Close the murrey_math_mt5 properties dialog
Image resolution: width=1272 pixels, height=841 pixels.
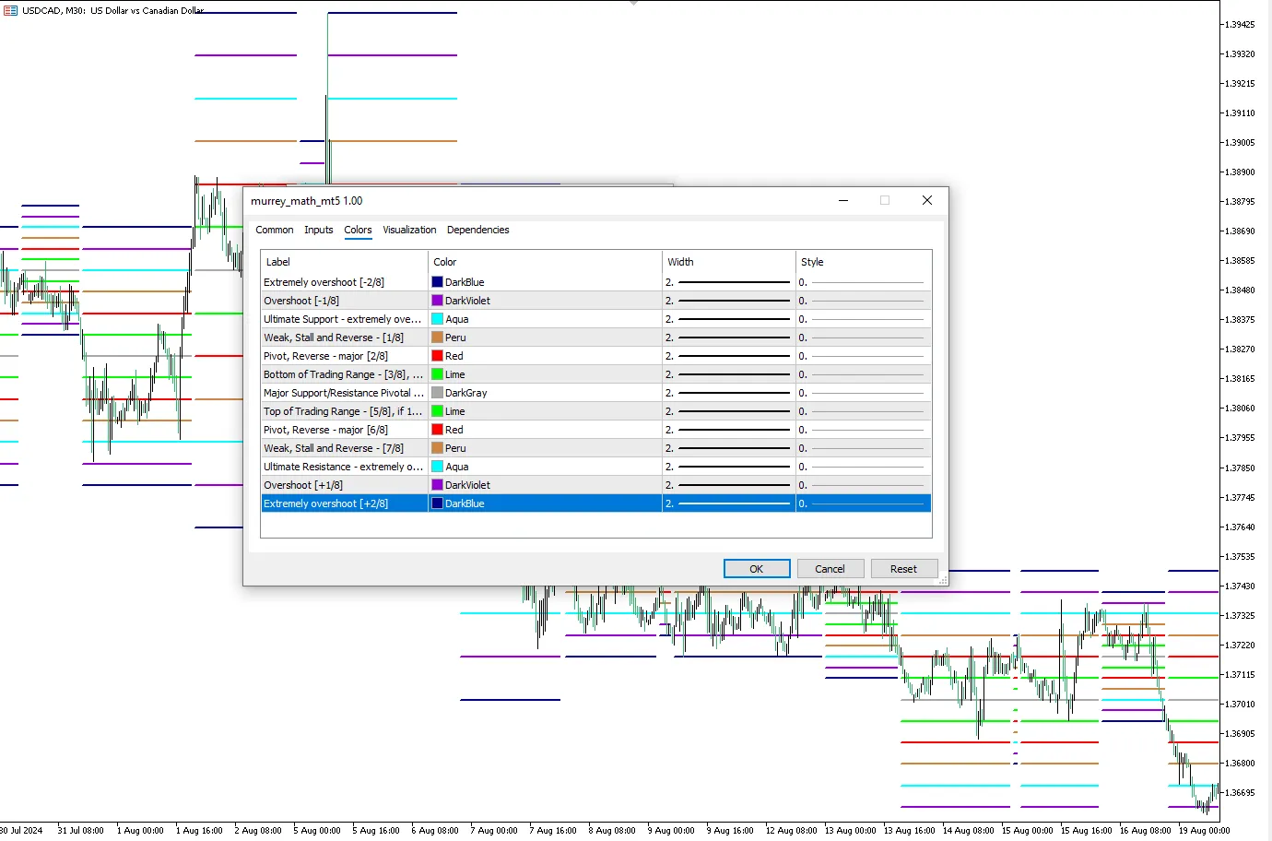pos(926,200)
